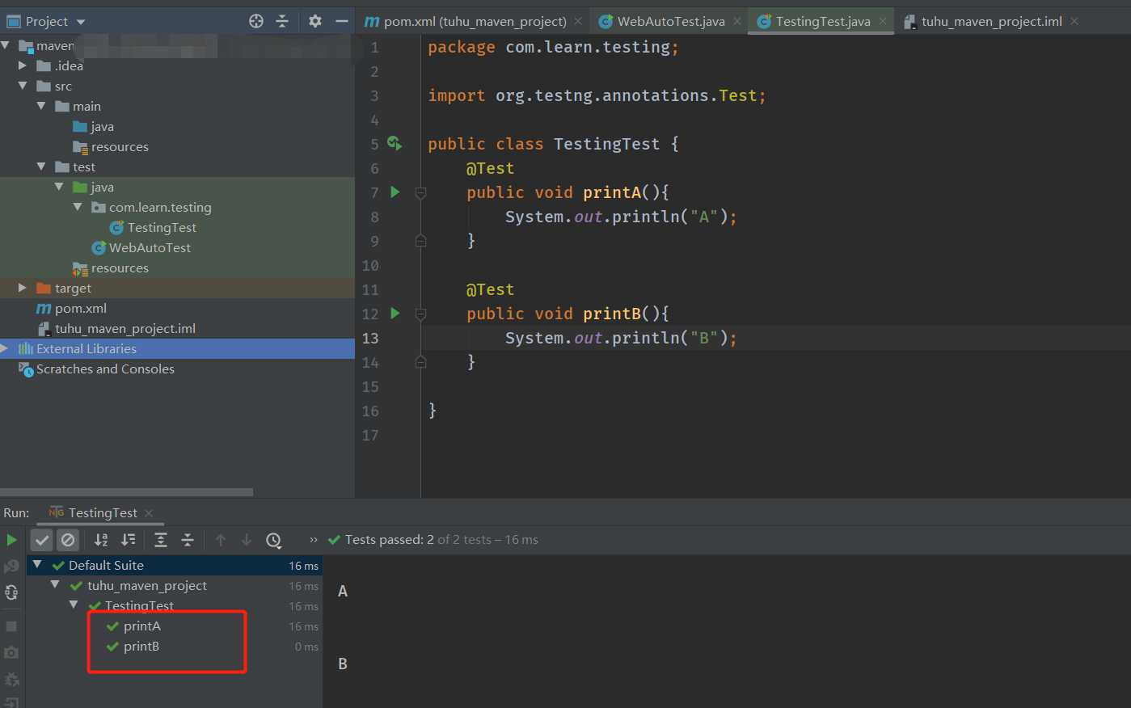Viewport: 1131px width, 708px height.
Task: Open Project panel settings gear
Action: [x=315, y=21]
